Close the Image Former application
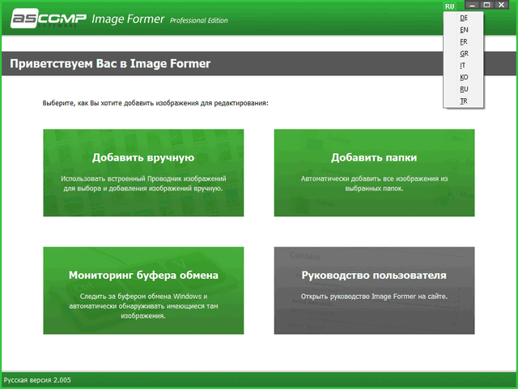The image size is (518, 389). [x=502, y=6]
